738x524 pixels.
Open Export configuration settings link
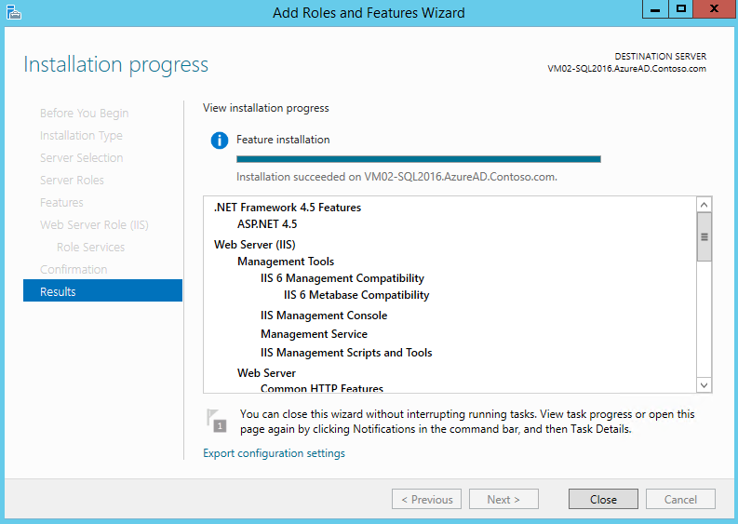(x=274, y=453)
